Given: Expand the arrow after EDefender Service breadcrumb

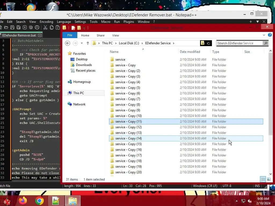Looking at the screenshot, I should [174, 43].
